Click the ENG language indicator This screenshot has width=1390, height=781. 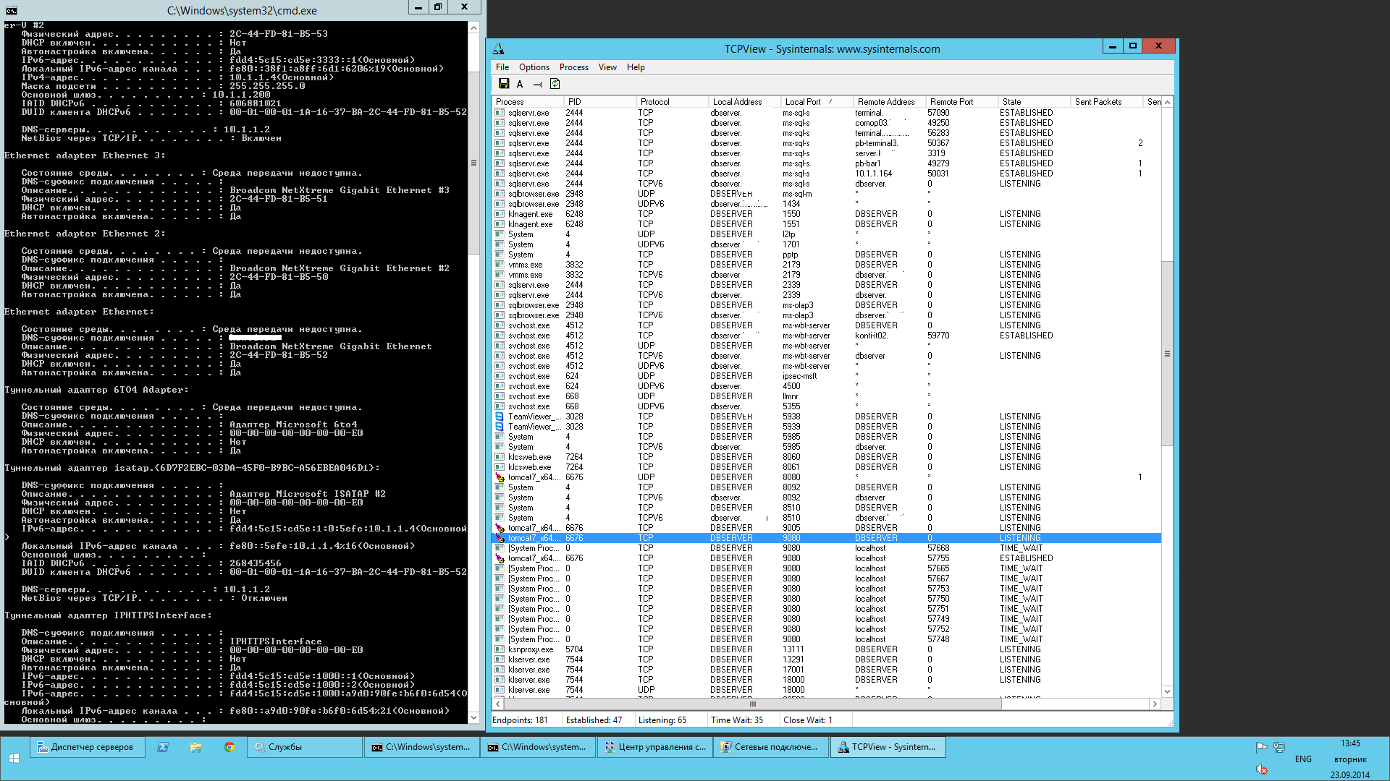[1303, 759]
